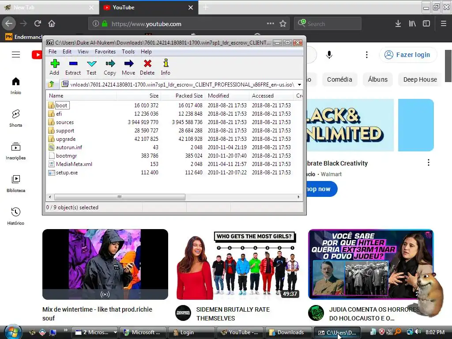The image size is (452, 339).
Task: Select MediaMeta.xml in the list
Action: coord(74,164)
